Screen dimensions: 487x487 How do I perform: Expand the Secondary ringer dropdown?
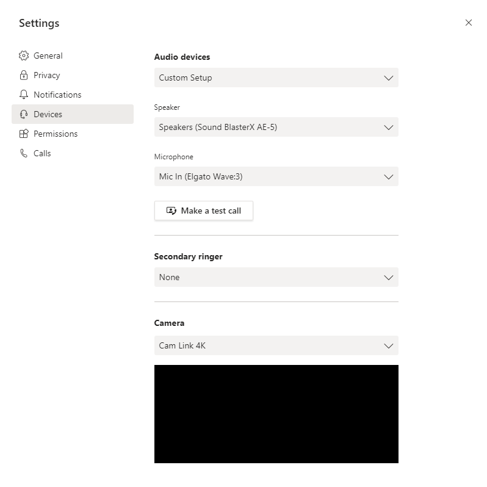(276, 277)
